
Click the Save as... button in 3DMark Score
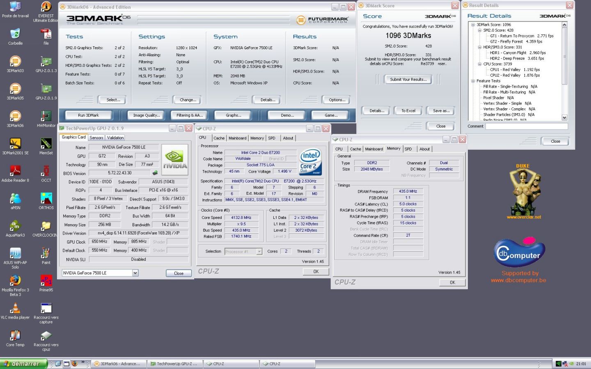click(x=441, y=111)
